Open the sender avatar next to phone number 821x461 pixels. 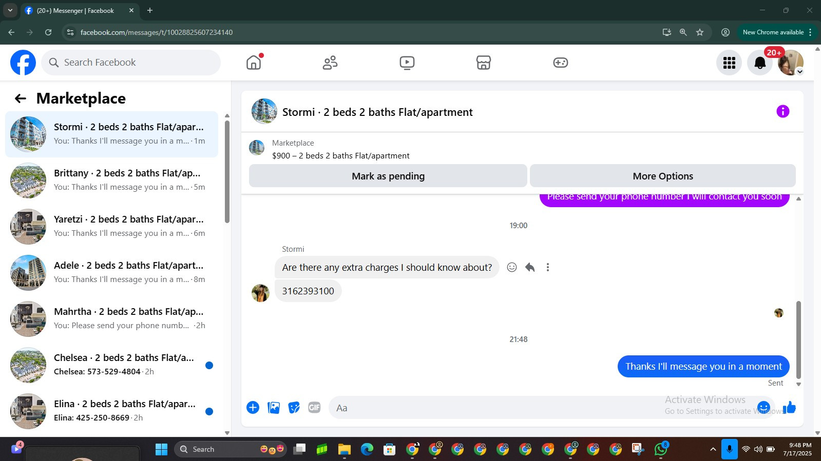[x=260, y=293]
